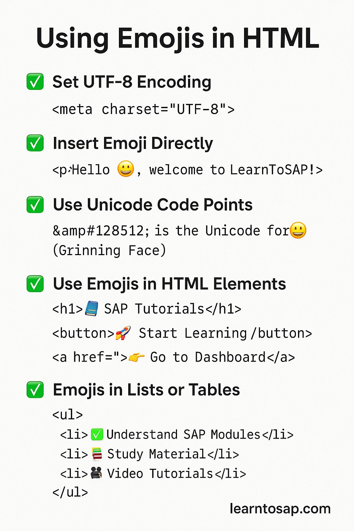Click the grinning emoji after 'Unicode for'
The height and width of the screenshot is (531, 354).
298,230
